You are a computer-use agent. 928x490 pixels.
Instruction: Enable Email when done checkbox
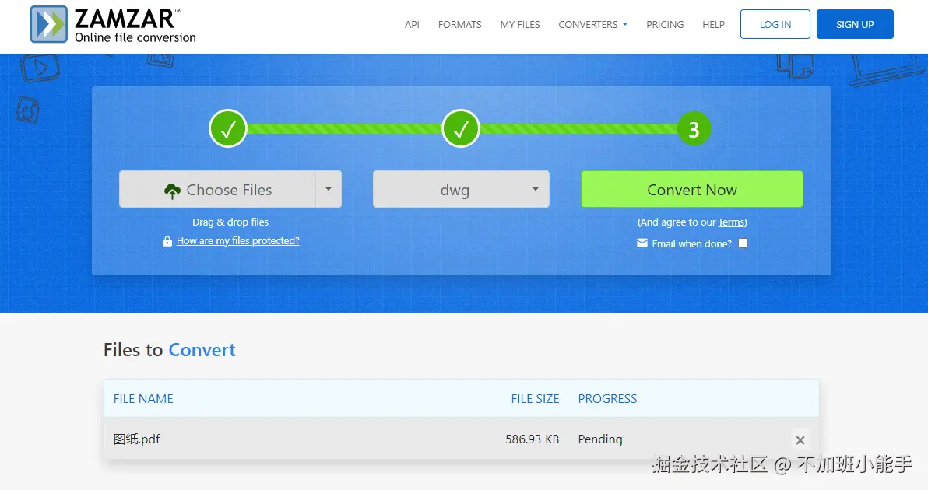[743, 243]
